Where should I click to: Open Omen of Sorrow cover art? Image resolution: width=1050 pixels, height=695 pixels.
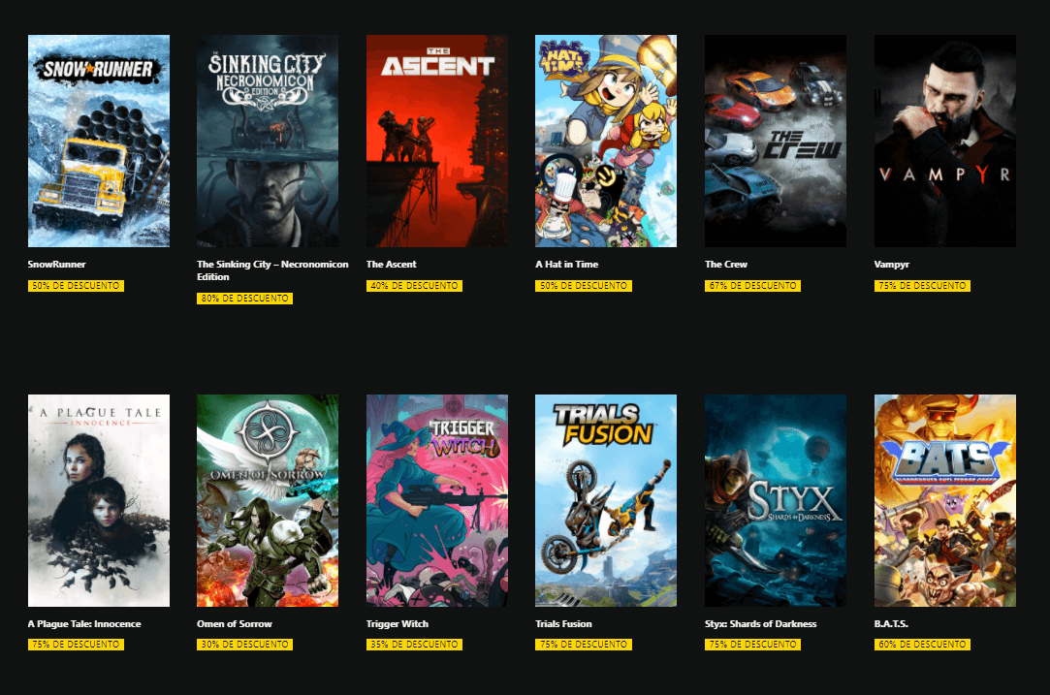pos(268,500)
